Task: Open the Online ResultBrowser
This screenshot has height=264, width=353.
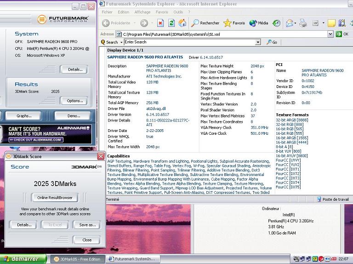Action: [55, 198]
